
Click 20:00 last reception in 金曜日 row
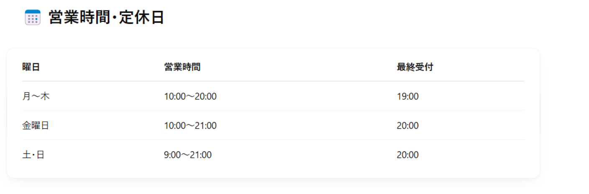[408, 125]
